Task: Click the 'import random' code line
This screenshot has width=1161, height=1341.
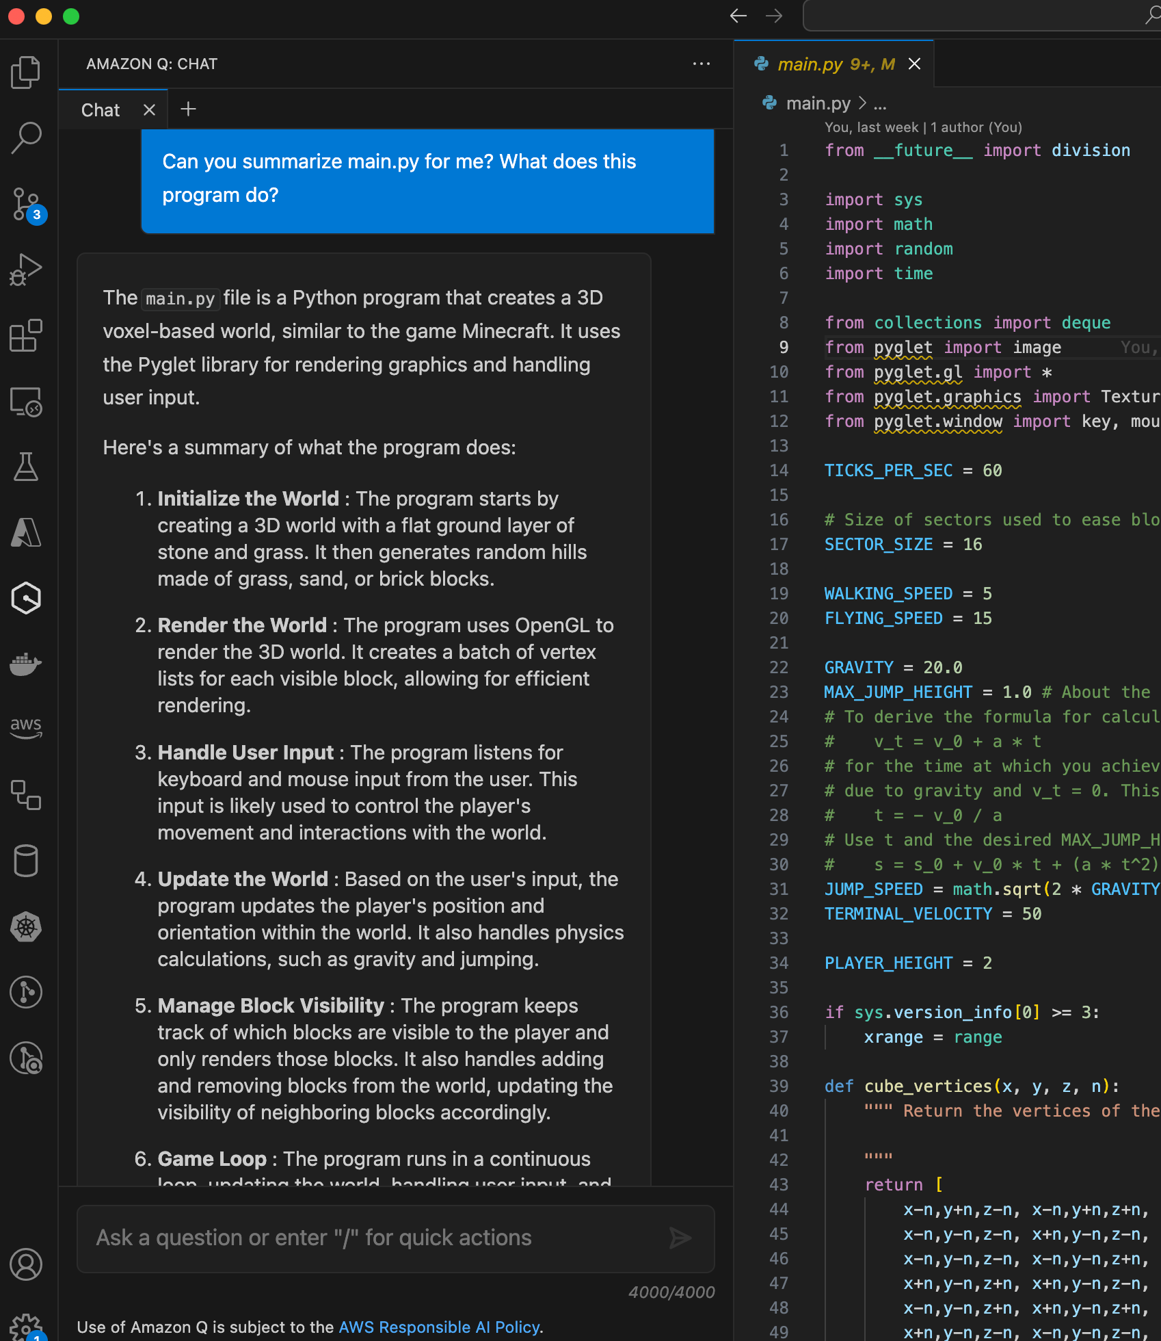Action: [x=888, y=249]
